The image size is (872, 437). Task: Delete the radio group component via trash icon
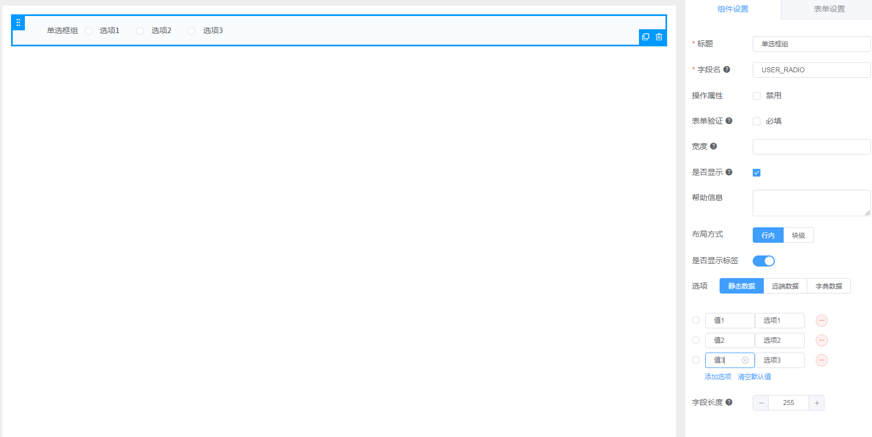tap(659, 37)
